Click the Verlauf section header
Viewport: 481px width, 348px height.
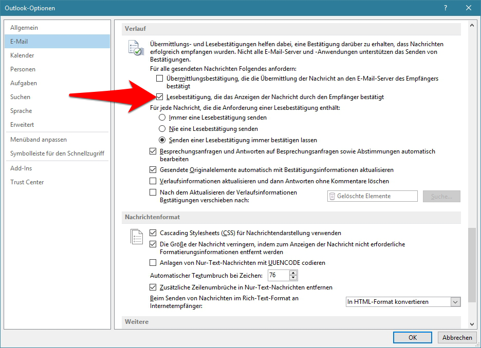point(291,29)
